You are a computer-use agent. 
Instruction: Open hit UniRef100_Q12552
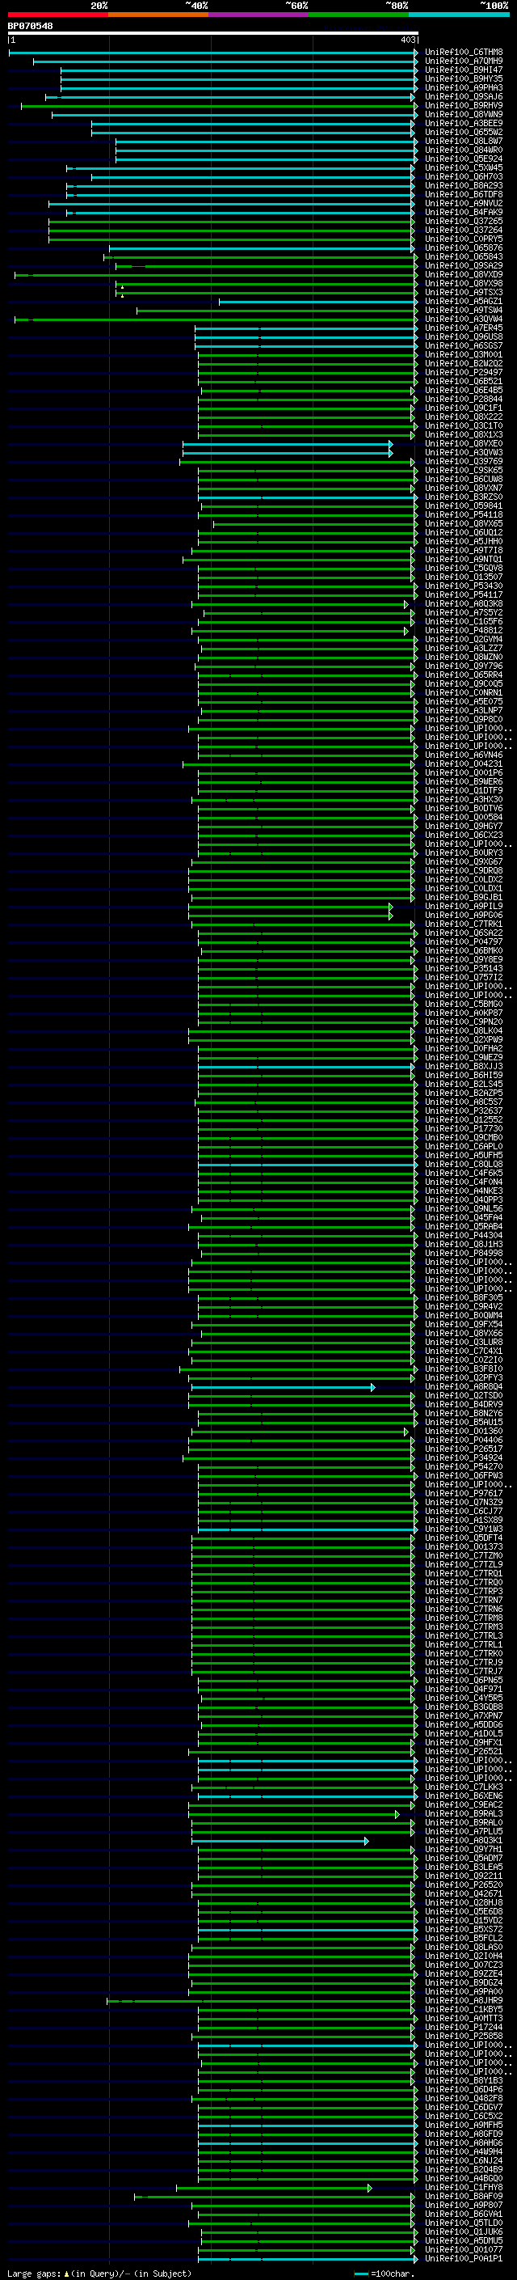pyautogui.click(x=464, y=1119)
